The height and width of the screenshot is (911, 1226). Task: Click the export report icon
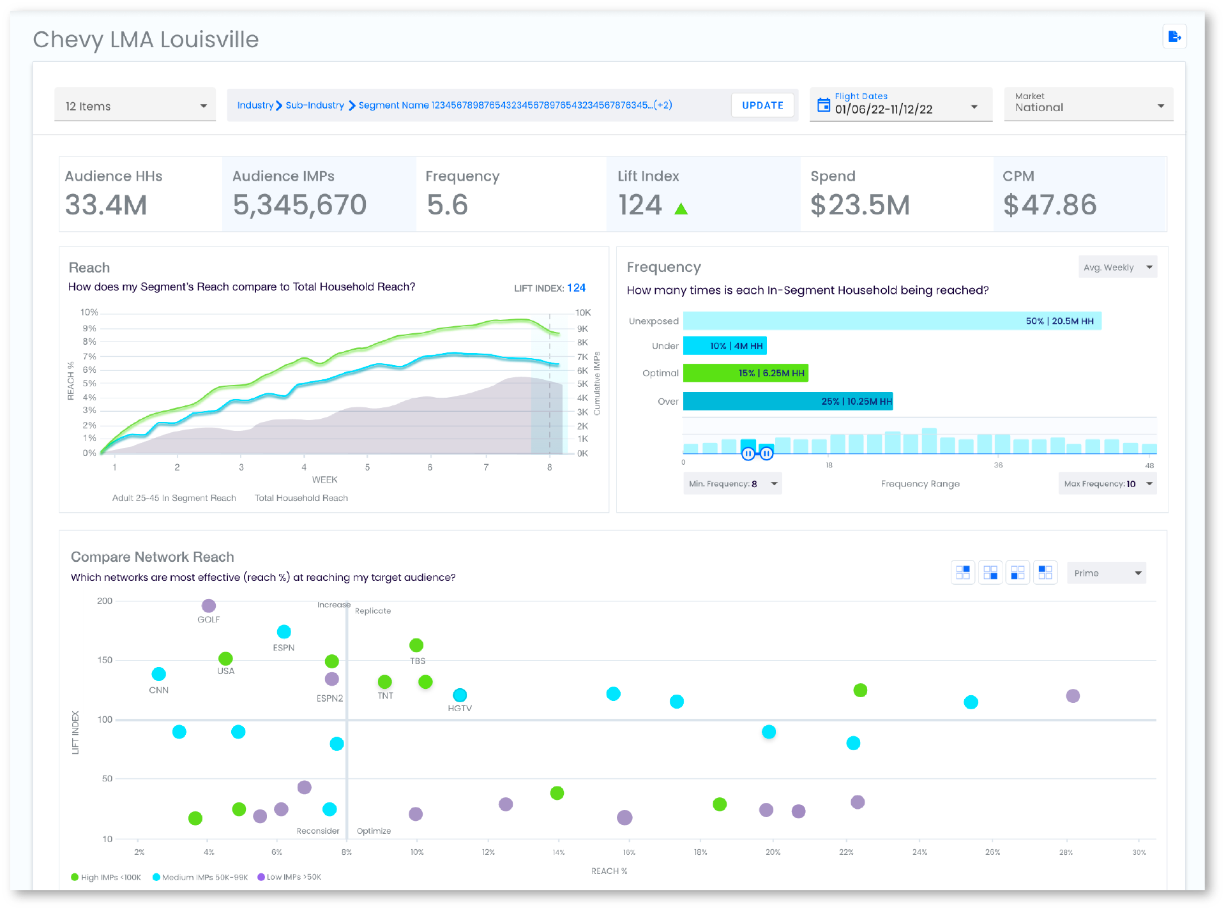1174,37
